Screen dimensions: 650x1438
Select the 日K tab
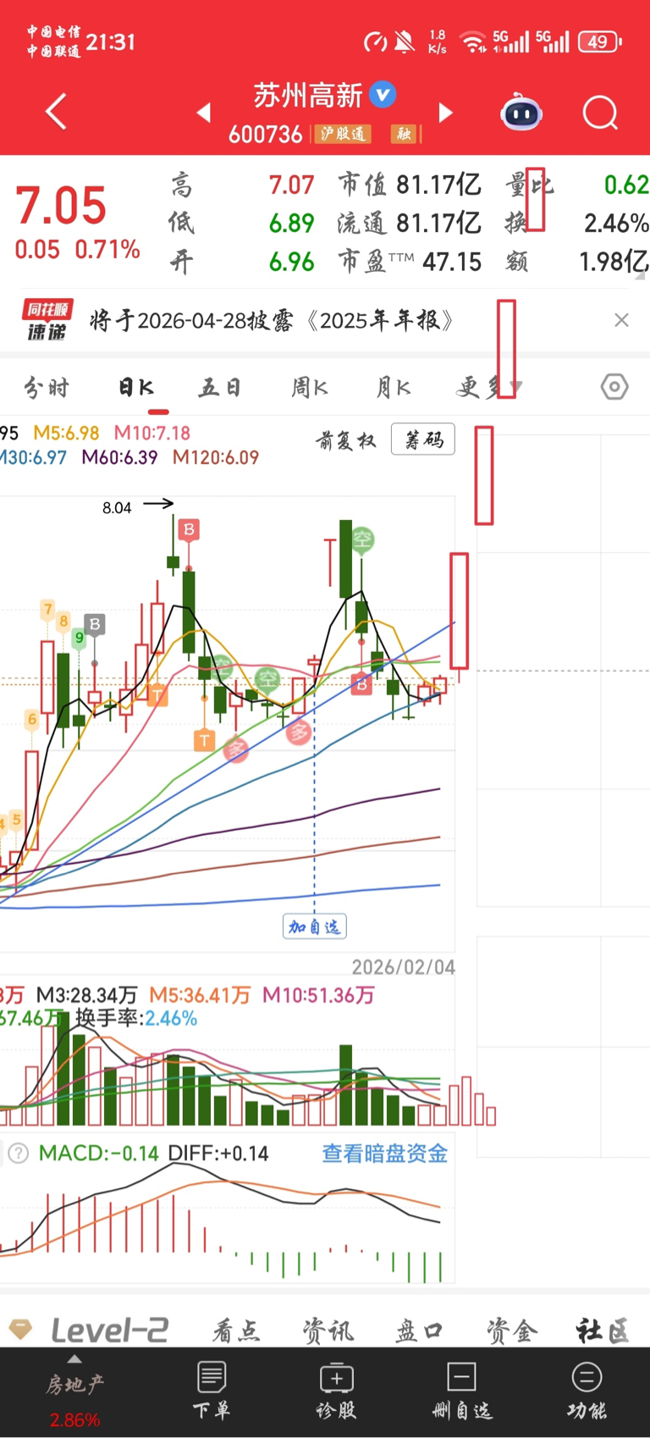coord(136,388)
